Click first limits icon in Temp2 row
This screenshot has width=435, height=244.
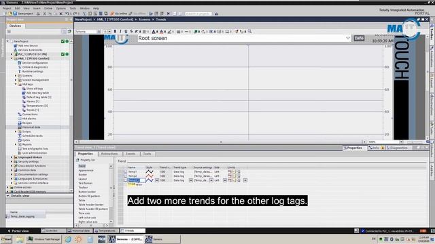coord(230,176)
